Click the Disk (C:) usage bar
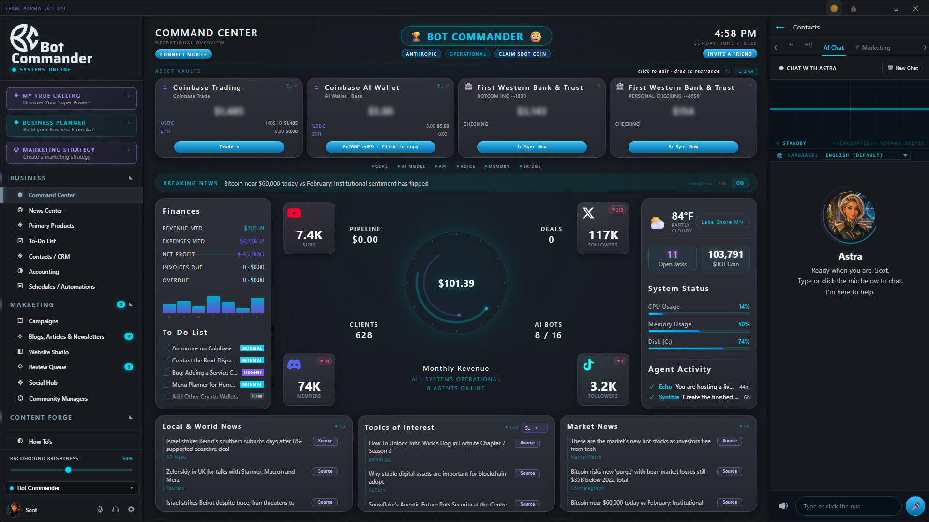Screen dimensions: 929x522 coord(699,348)
